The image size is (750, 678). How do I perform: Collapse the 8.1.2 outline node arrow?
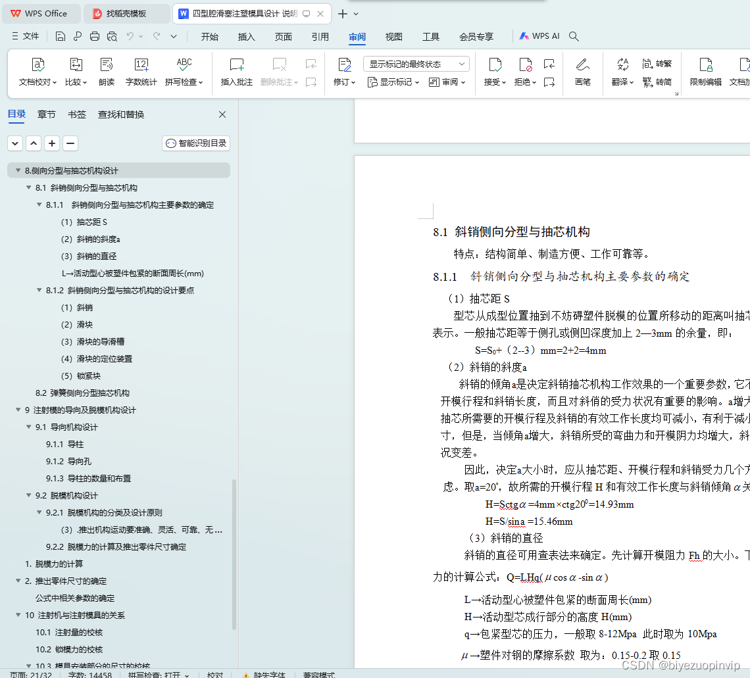[39, 290]
